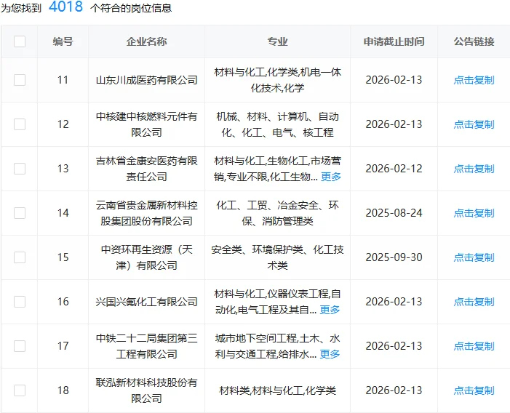This screenshot has width=510, height=413.
Task: Copy announcement link for row 12
Action: [x=474, y=124]
